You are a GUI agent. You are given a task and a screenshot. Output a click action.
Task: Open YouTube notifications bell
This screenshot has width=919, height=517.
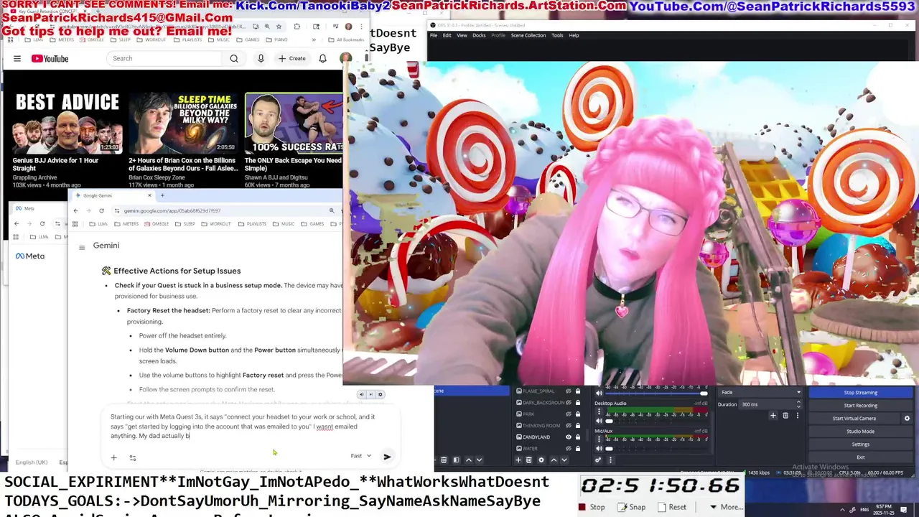[x=322, y=59]
